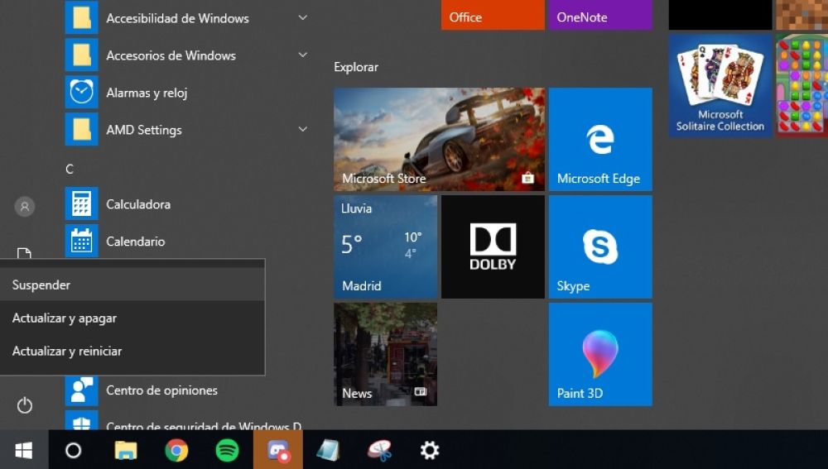Select Suspender from the power menu
This screenshot has width=828, height=469.
point(41,285)
